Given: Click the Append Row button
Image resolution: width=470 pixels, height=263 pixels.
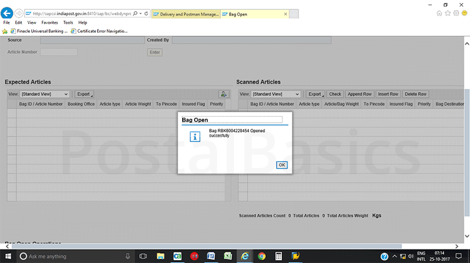Looking at the screenshot, I should click(x=360, y=94).
